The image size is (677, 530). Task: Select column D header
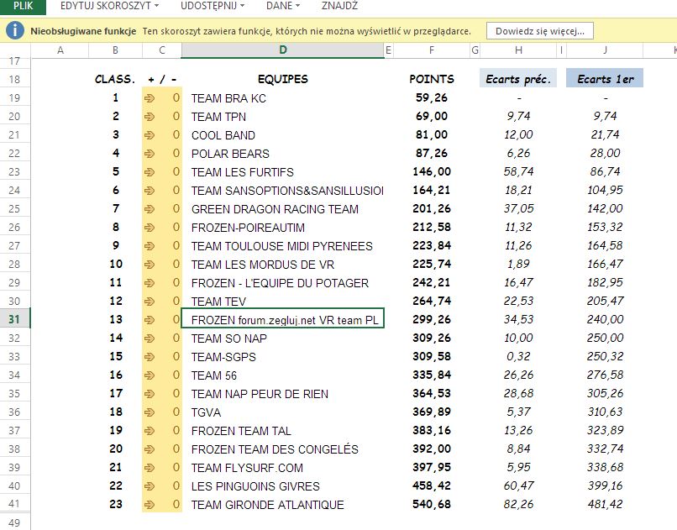click(282, 51)
